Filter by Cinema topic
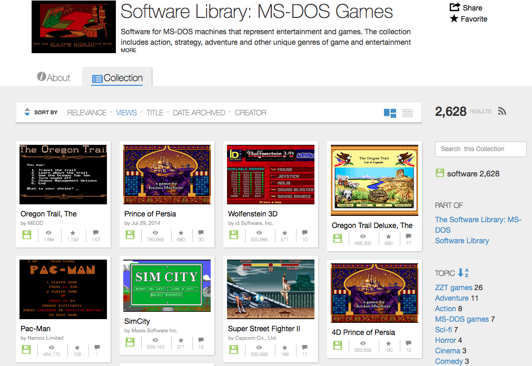The image size is (532, 366). coord(448,351)
